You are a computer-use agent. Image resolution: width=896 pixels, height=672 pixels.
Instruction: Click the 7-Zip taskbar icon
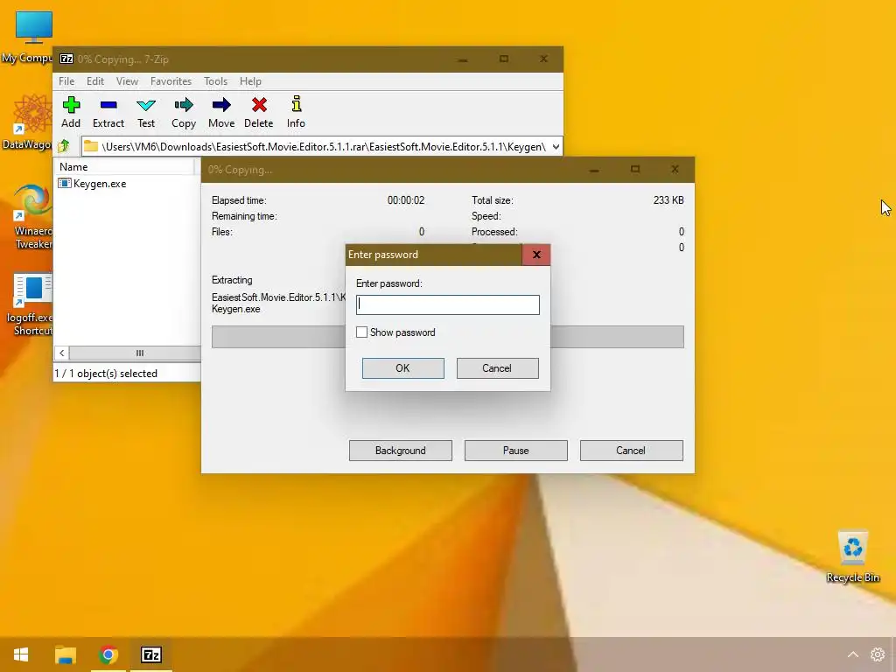click(151, 654)
